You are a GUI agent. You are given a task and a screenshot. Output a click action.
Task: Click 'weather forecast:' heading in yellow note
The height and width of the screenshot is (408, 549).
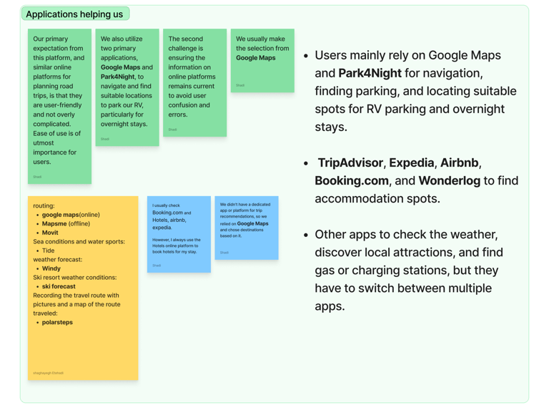(x=57, y=259)
